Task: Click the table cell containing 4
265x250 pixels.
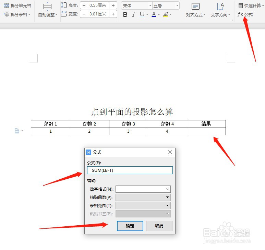Action: (167, 131)
